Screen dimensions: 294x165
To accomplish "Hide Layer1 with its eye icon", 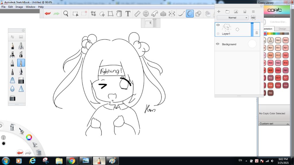I will click(218, 25).
